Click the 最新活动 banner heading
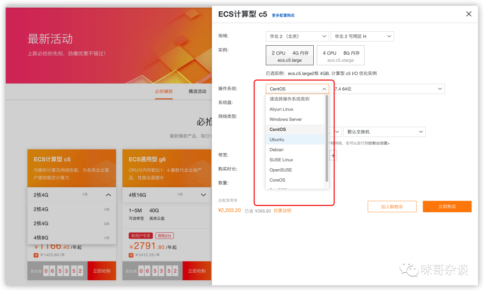 click(x=50, y=39)
